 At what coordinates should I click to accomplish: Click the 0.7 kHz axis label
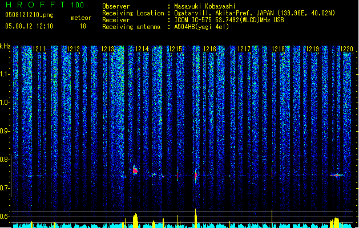pos(5,188)
